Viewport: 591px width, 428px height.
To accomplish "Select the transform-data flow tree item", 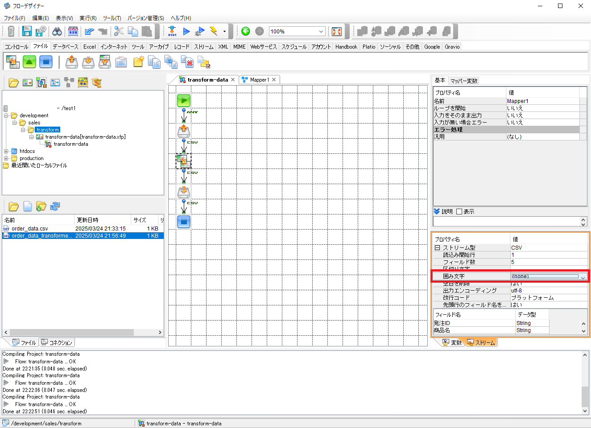I will coord(71,144).
